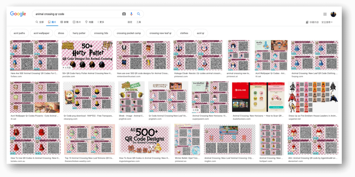
Task: Click the youtube.com source link
Action: [x=69, y=76]
